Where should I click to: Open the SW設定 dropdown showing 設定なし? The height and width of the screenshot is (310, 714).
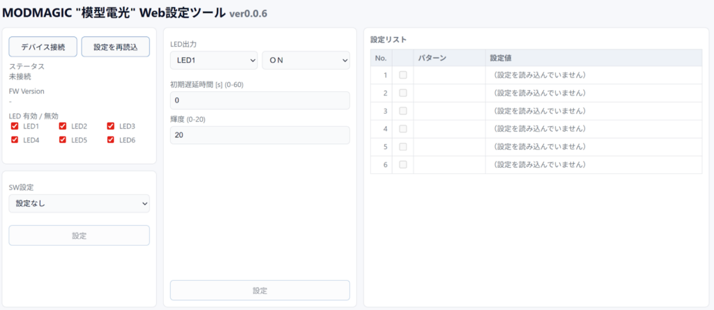(x=79, y=203)
